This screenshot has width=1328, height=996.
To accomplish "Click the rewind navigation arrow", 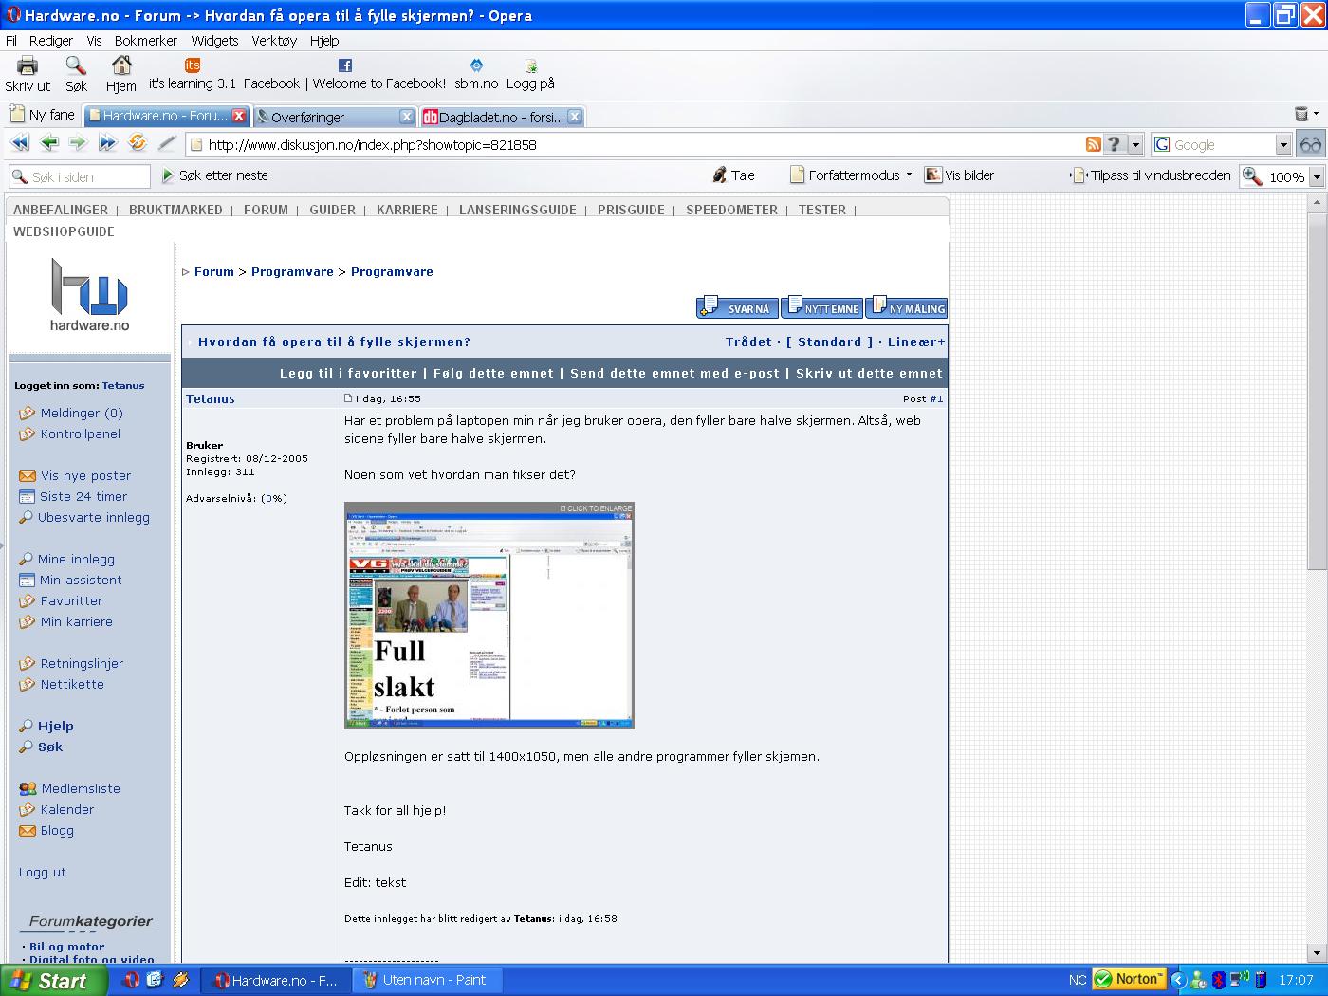I will coord(20,143).
